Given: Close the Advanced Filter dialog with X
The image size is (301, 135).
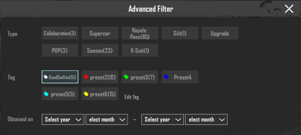Looking at the screenshot, I should [289, 9].
